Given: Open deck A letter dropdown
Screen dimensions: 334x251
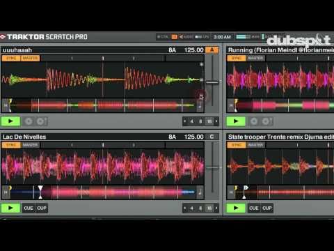Looking at the screenshot, I should pos(212,50).
